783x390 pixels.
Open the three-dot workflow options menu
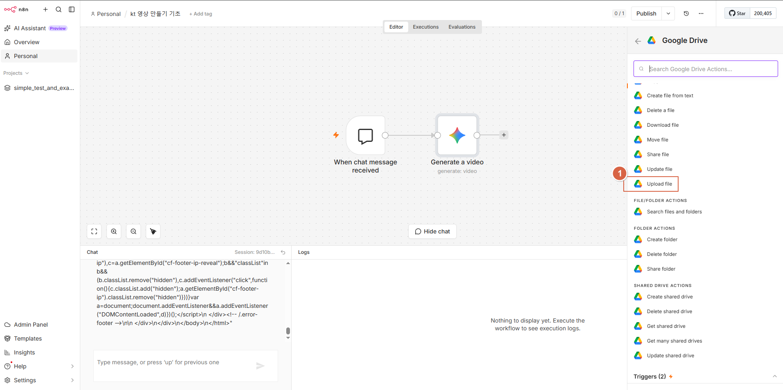[701, 13]
